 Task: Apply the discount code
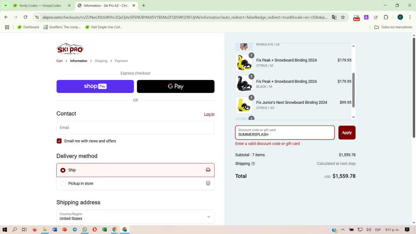coord(347,133)
